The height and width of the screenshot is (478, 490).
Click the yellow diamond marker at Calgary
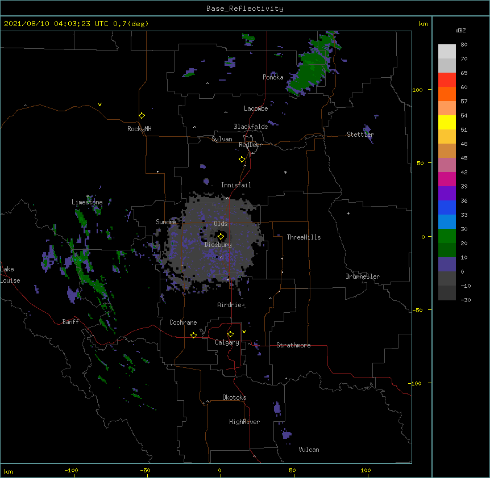click(x=230, y=334)
